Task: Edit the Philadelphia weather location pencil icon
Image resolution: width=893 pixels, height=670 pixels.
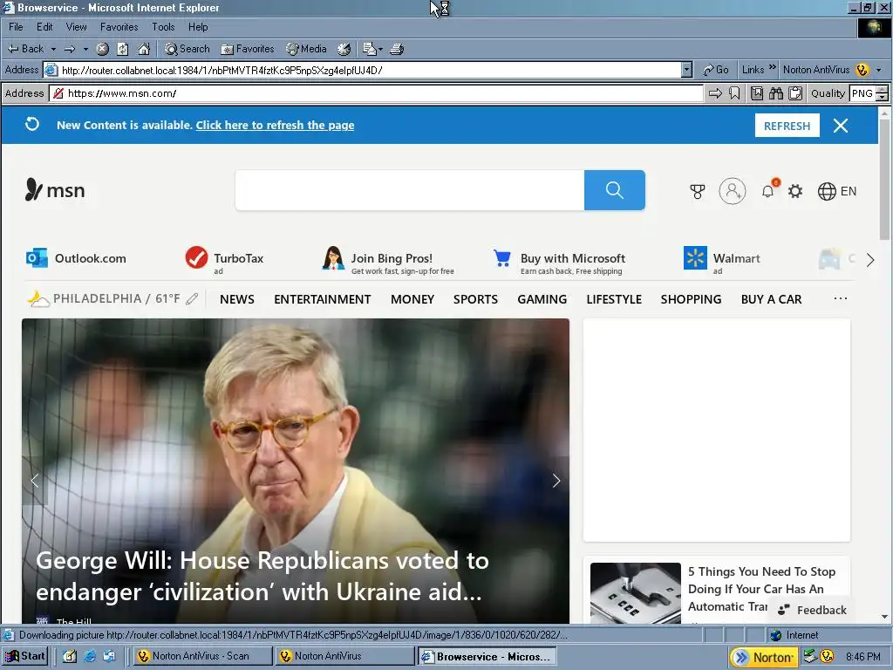Action: pos(192,298)
